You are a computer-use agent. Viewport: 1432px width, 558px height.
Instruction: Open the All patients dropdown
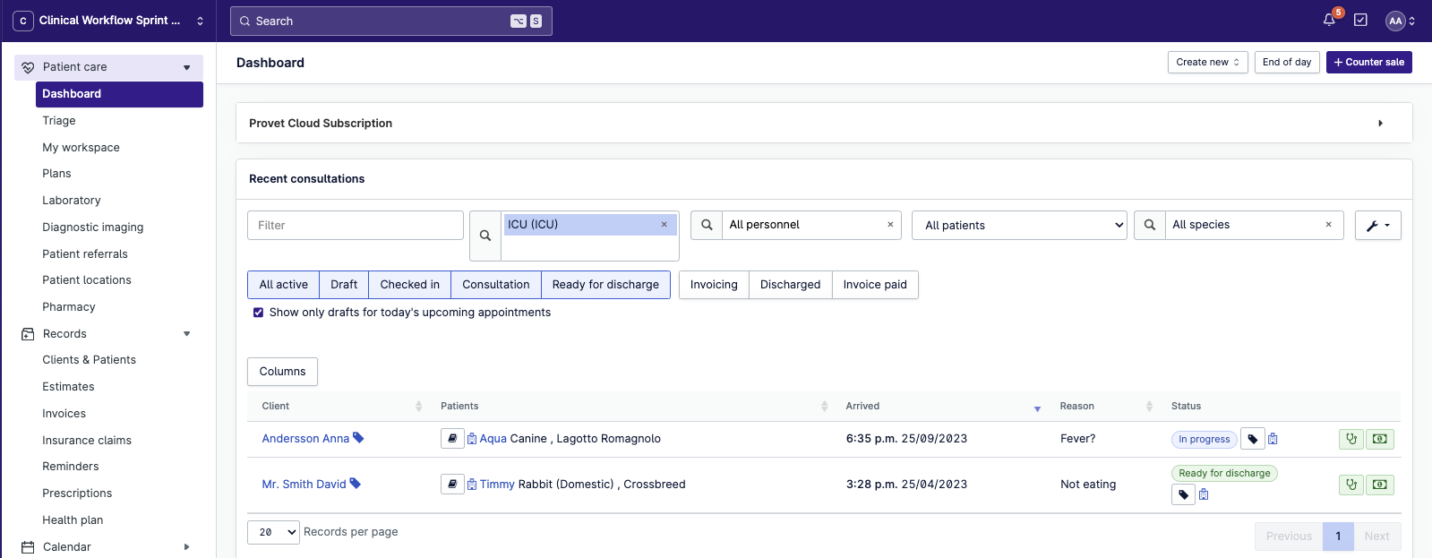pos(1019,226)
